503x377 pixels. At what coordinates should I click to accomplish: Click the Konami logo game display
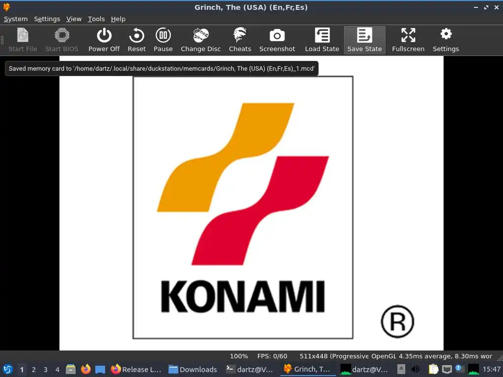tap(251, 203)
